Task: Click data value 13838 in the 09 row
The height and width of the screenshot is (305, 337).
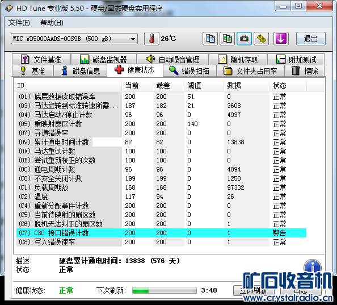Action: click(x=235, y=142)
